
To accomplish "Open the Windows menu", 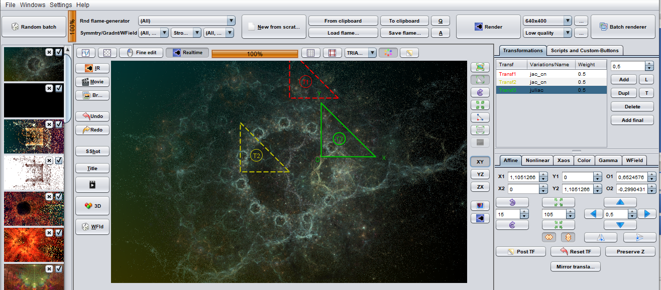I will tap(33, 5).
